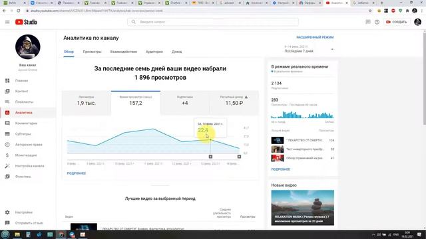Select the Расчетный доход 11,50 ₽ card
This screenshot has width=426, height=239.
[234, 103]
